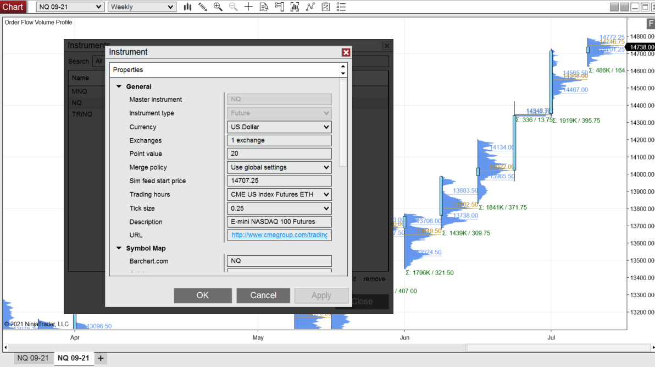Open the Data Series settings icon
Viewport: 655px width, 367px height.
click(295, 7)
